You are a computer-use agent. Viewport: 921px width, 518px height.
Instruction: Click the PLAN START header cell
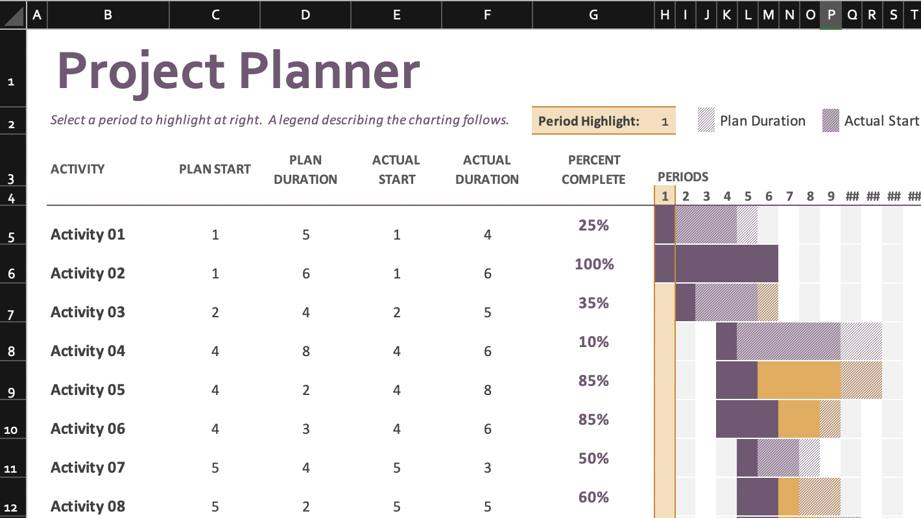(215, 169)
